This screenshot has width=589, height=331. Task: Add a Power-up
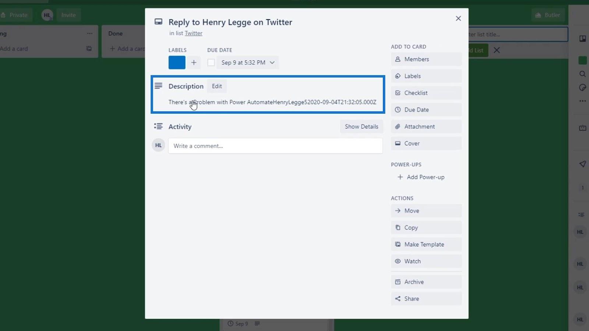coord(421,177)
